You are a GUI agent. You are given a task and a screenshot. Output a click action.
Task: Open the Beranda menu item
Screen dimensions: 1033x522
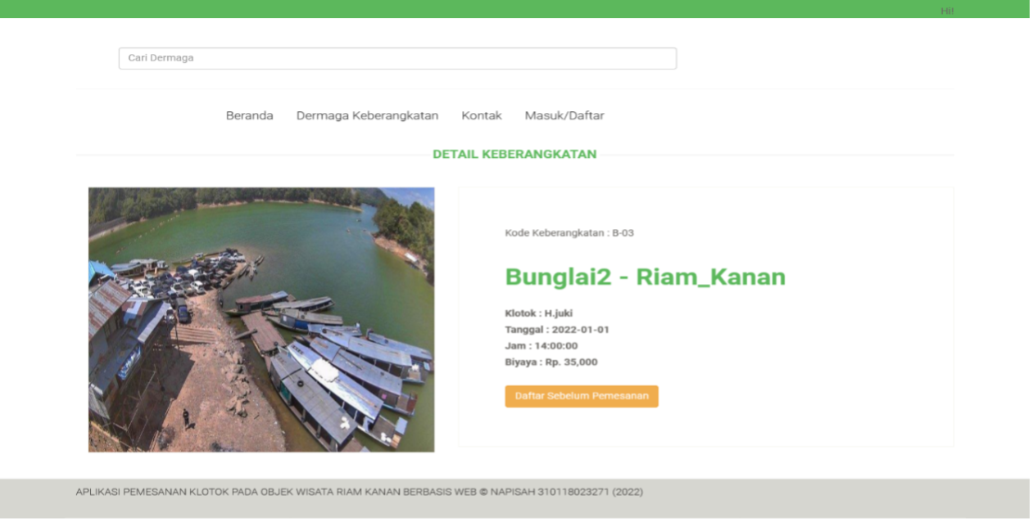pos(250,116)
